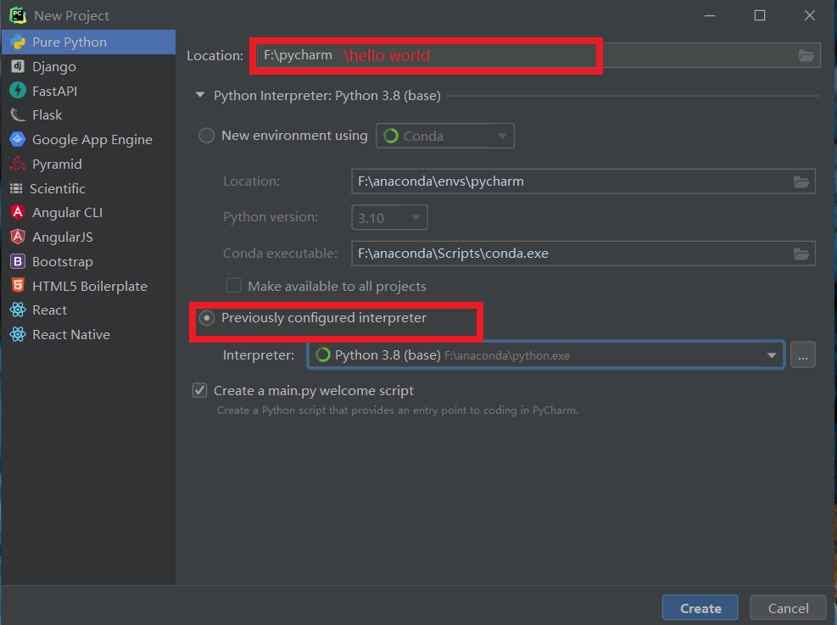837x625 pixels.
Task: Open the Interpreter Python 3.8 dropdown arrow
Action: (772, 355)
